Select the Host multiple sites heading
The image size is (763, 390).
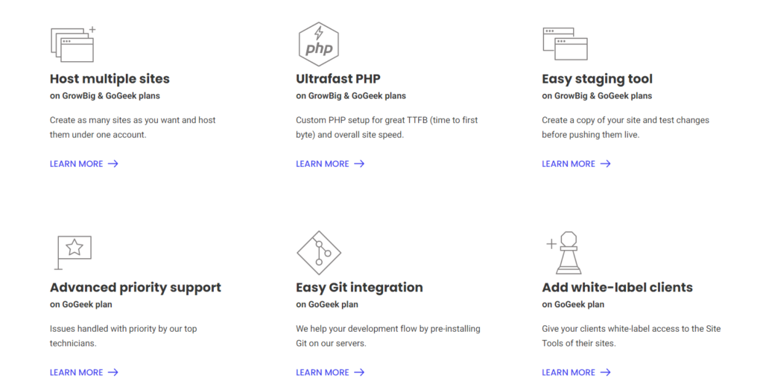110,79
